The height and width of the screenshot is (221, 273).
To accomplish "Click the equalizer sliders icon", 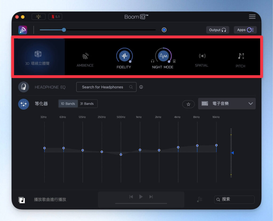I will coord(23,104).
